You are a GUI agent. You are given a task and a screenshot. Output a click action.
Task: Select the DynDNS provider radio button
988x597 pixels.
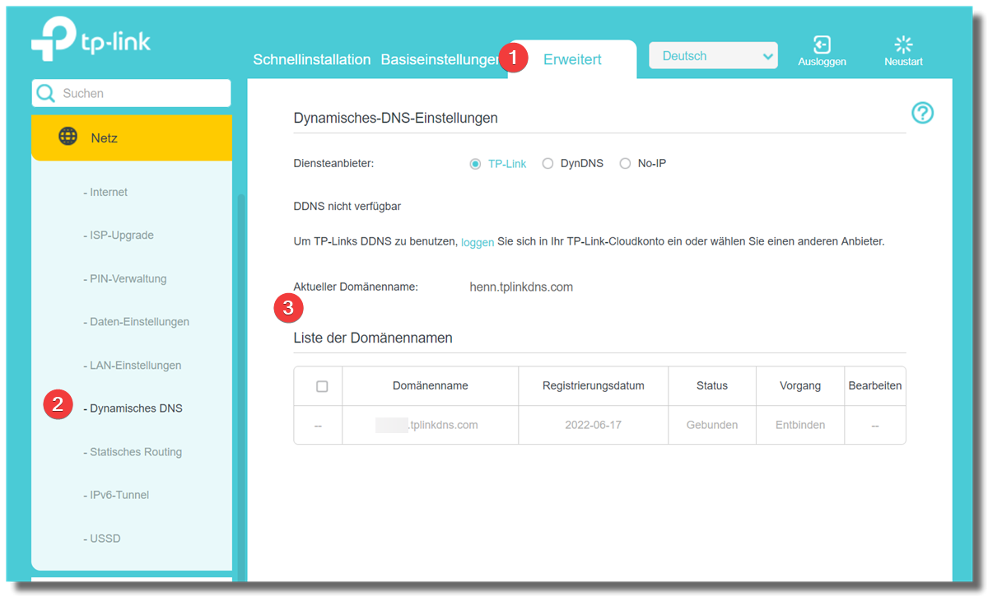(x=548, y=164)
